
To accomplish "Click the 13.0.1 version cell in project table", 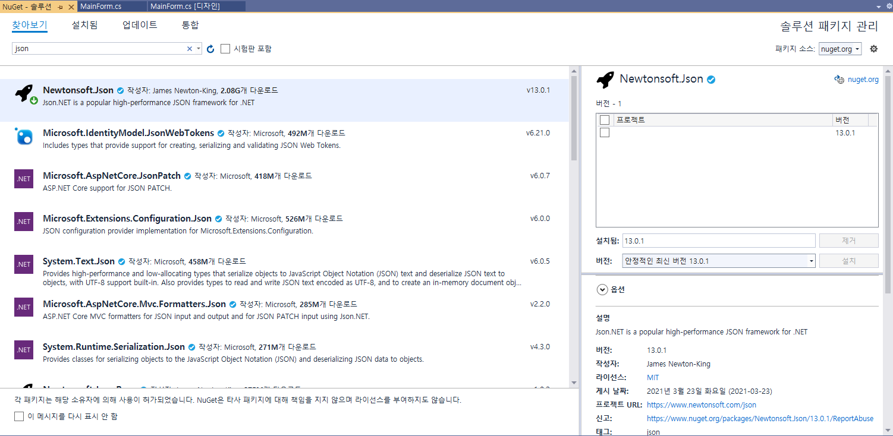I will tap(845, 133).
